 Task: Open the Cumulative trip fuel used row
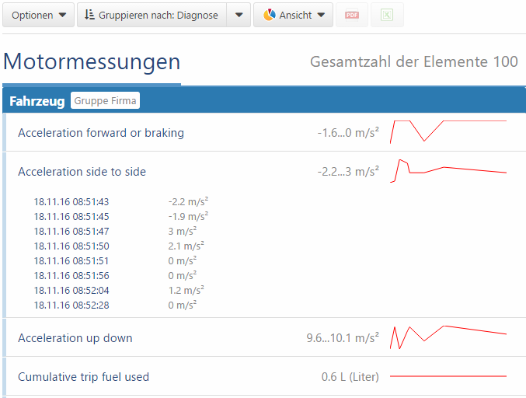[x=83, y=377]
